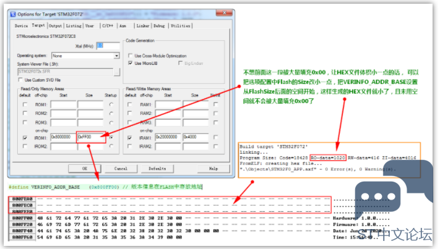
Task: Select the Utilities tab
Action: coord(181,26)
